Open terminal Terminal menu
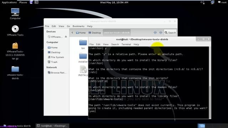This screenshot has width=228, height=128. (126, 44)
